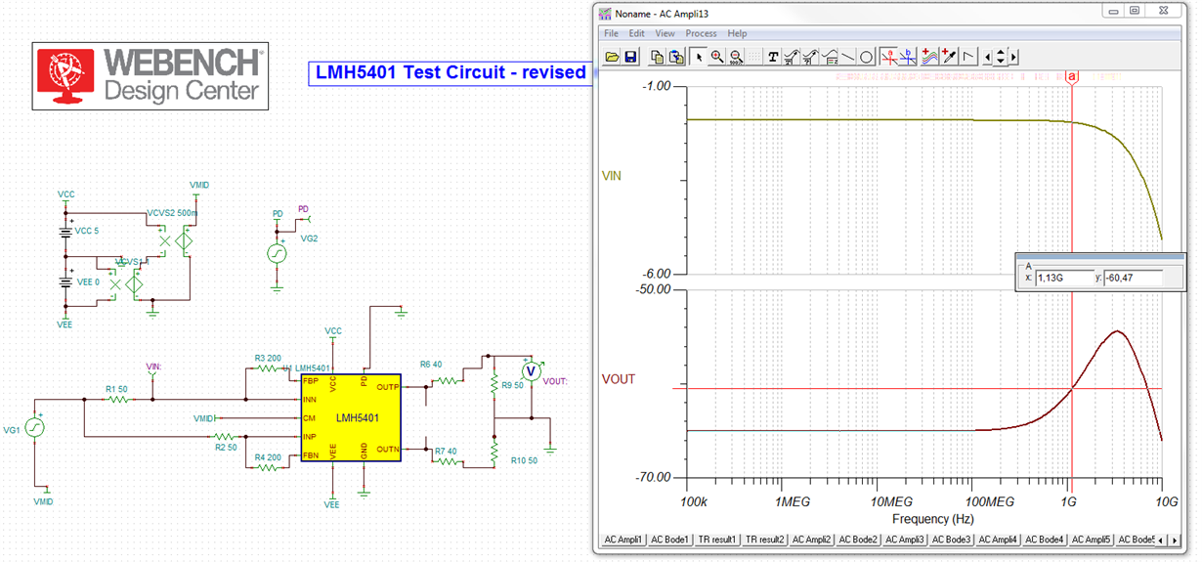Click cursor y value field -60,47
Viewport: 1202px width, 562px height.
(x=1132, y=279)
